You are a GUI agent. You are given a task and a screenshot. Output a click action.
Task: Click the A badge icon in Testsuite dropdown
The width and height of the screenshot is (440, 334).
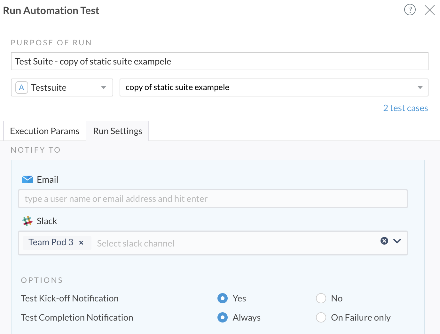point(21,87)
